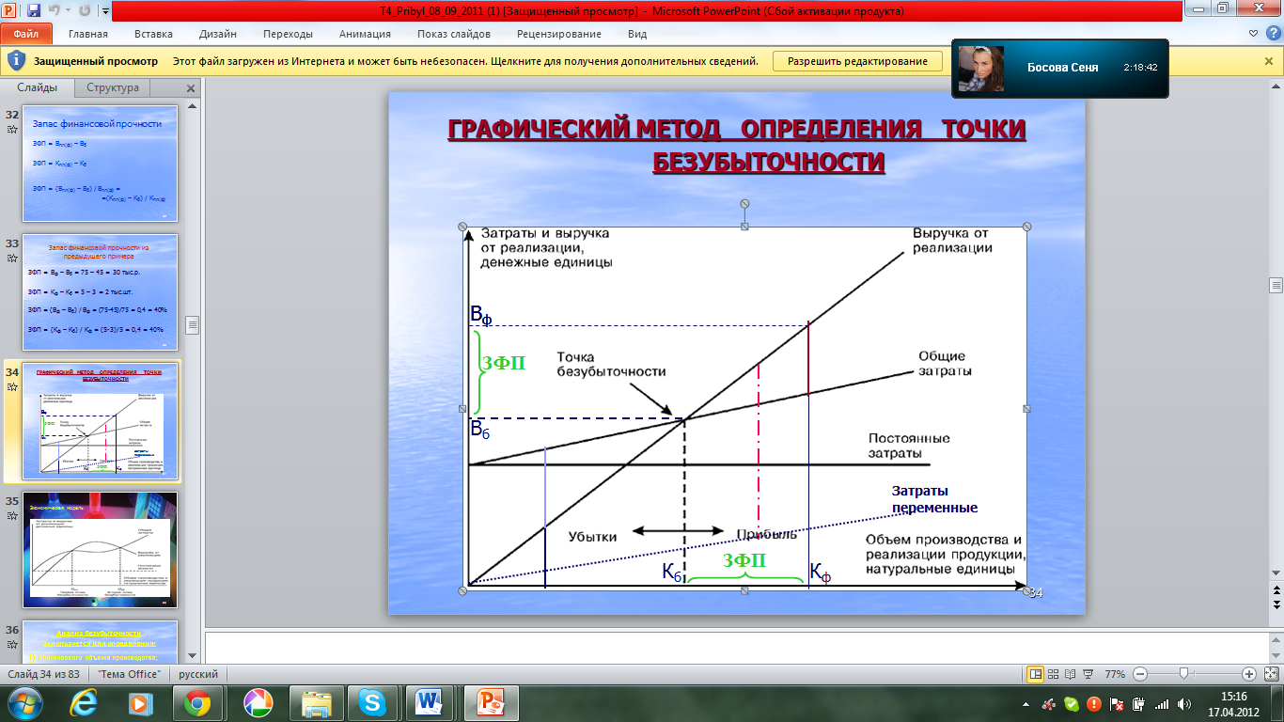Switch to the Главная ribbon tab

[x=88, y=34]
